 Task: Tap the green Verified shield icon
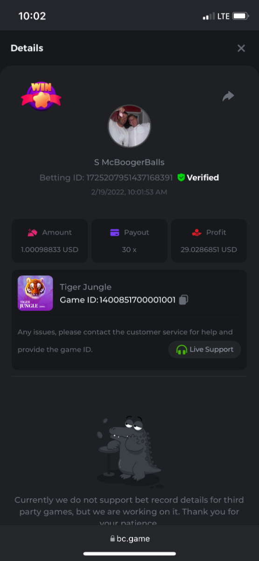[181, 178]
